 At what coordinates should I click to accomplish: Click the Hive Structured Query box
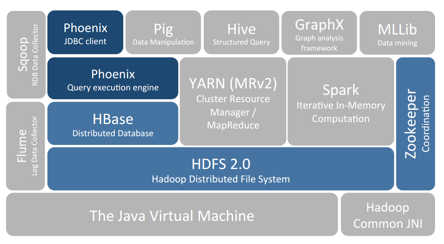pyautogui.click(x=241, y=32)
